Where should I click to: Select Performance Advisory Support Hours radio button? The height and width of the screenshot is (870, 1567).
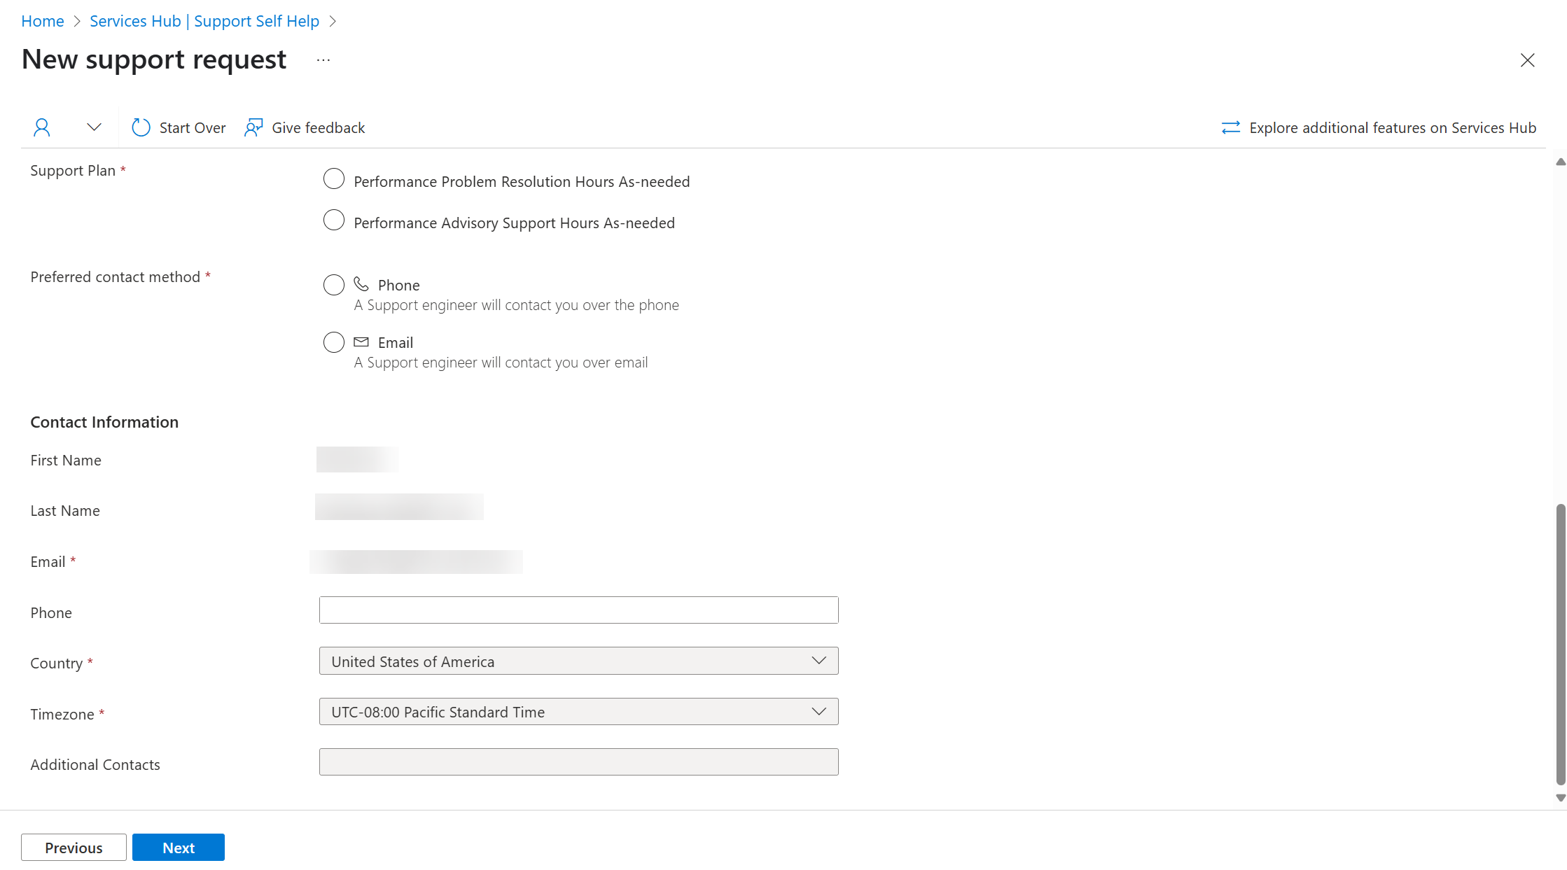[x=333, y=222]
